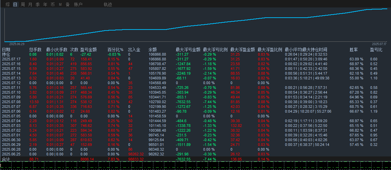Image resolution: width=391 pixels, height=170 pixels.
Task: Select the 2025.07.09 date row
Action: tap(11, 97)
